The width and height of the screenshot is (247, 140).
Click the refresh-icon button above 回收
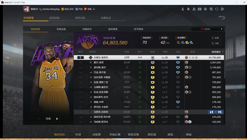[x=215, y=38]
